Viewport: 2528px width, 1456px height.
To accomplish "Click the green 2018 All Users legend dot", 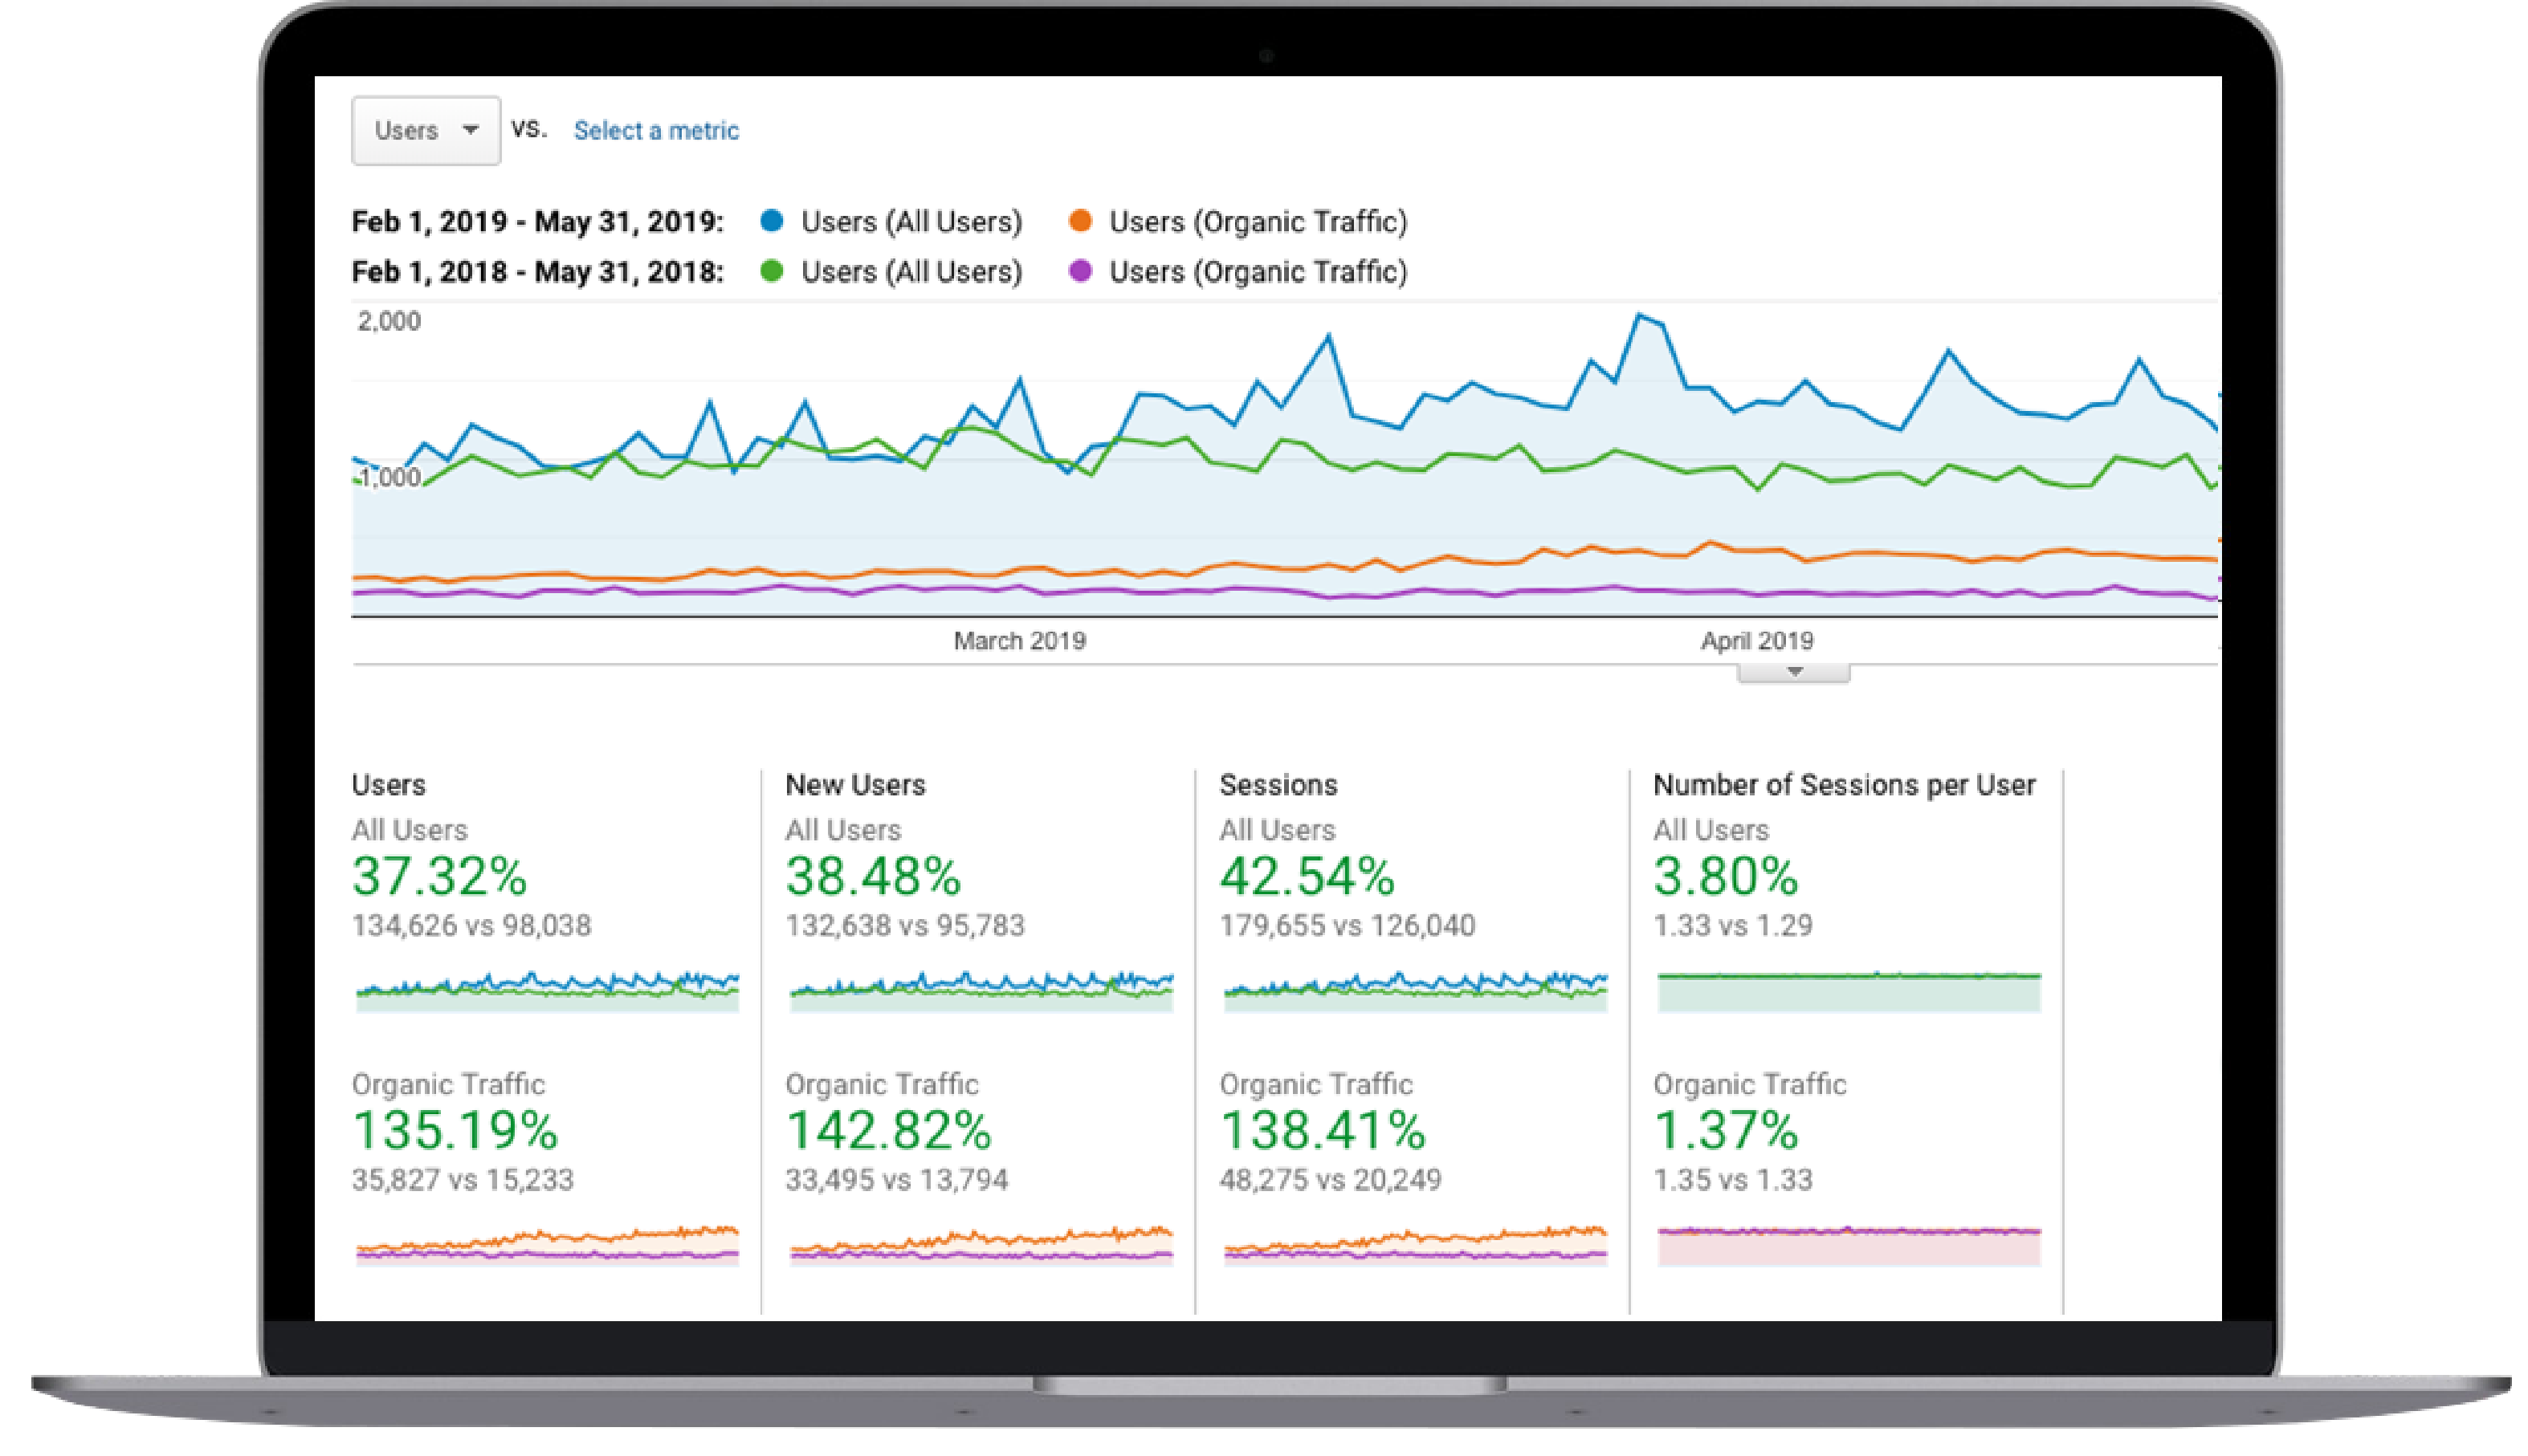I will [771, 271].
